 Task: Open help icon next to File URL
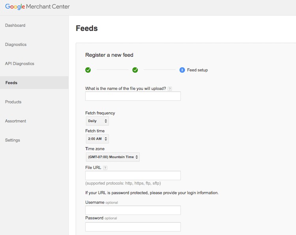(x=105, y=168)
